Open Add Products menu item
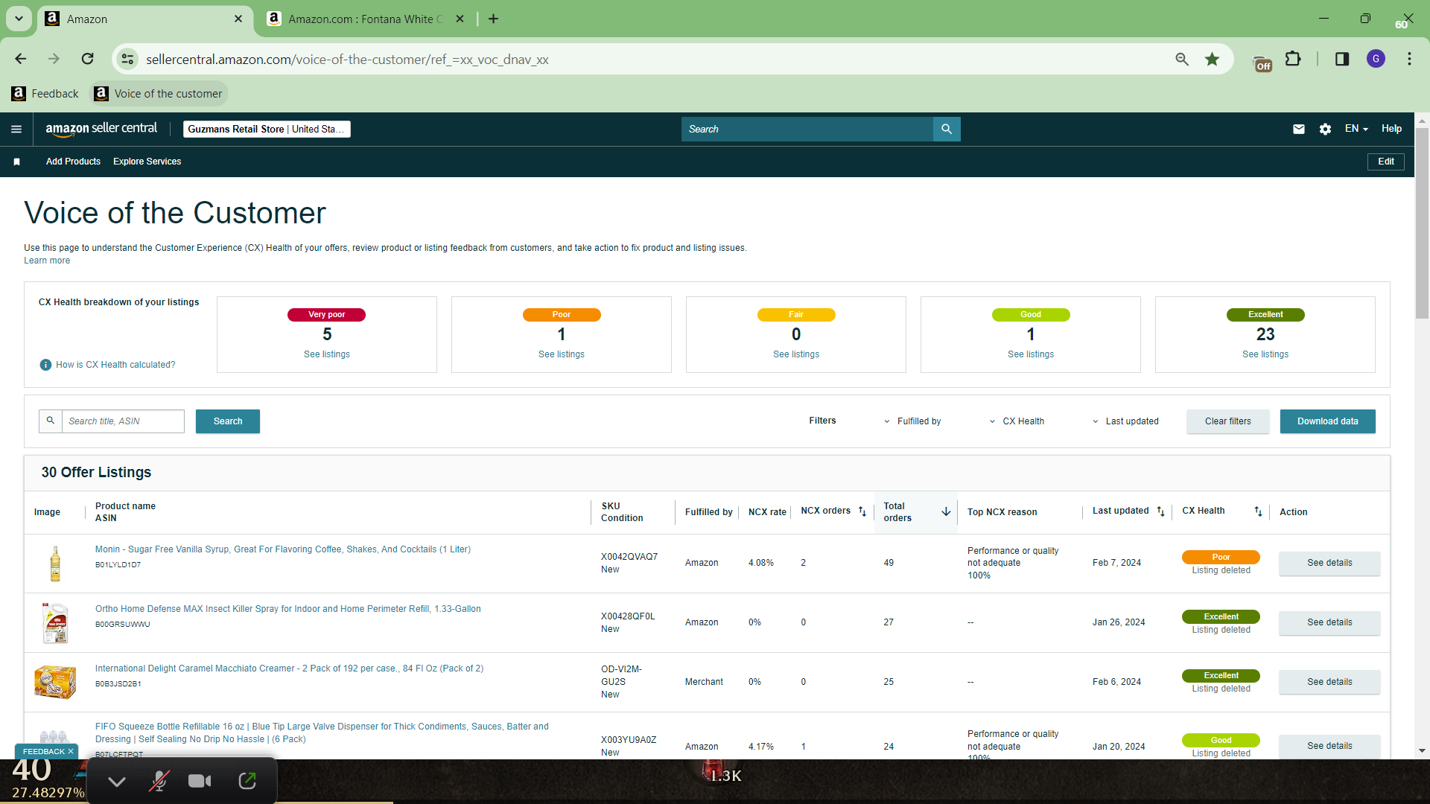This screenshot has width=1430, height=804. pos(73,162)
